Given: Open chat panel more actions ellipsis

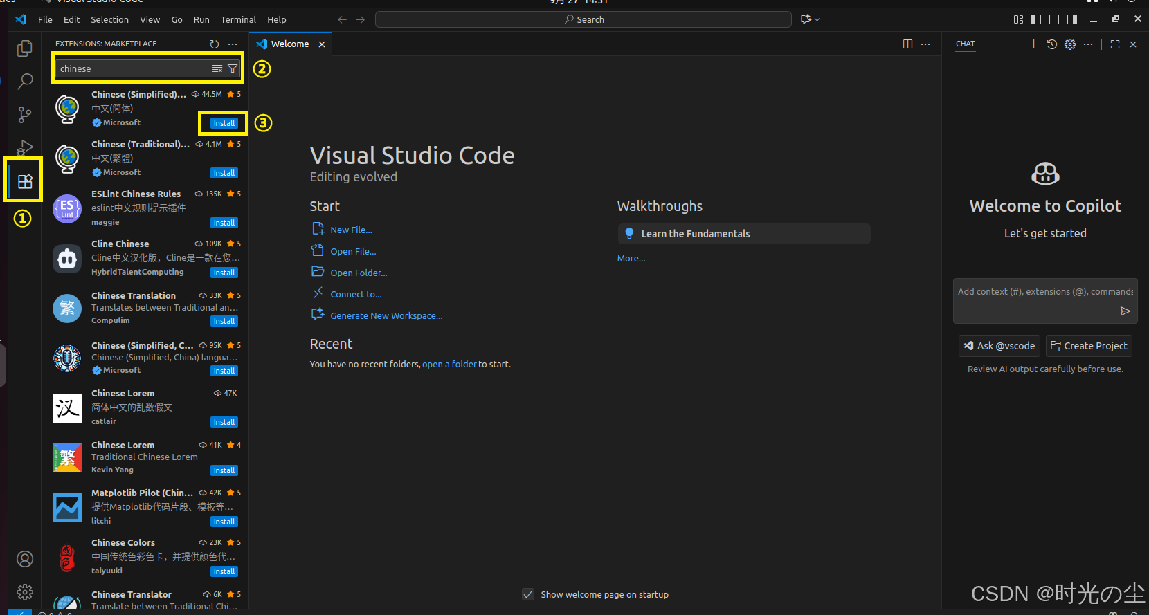Looking at the screenshot, I should pyautogui.click(x=1088, y=44).
